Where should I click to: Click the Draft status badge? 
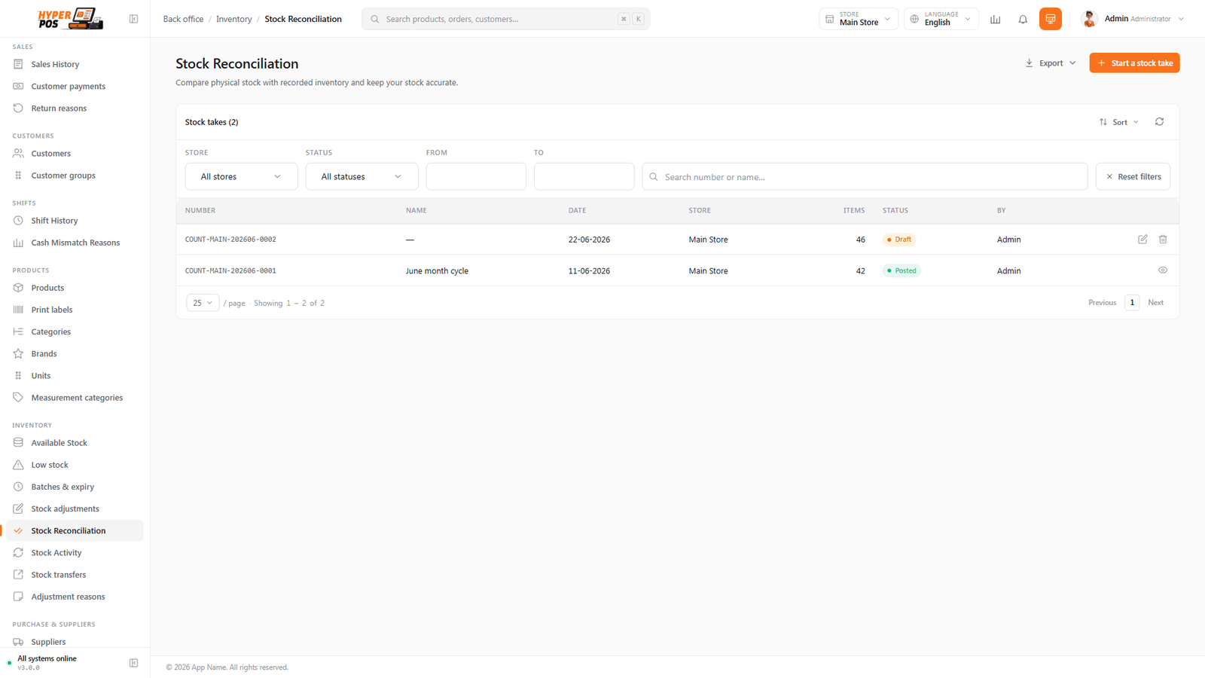898,240
